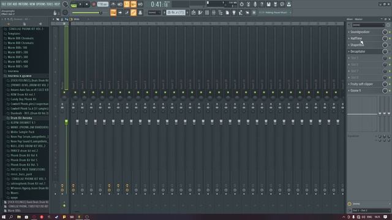The height and width of the screenshot is (220, 392).
Task: Click the FL Studio icon in the taskbar
Action: pos(79,217)
